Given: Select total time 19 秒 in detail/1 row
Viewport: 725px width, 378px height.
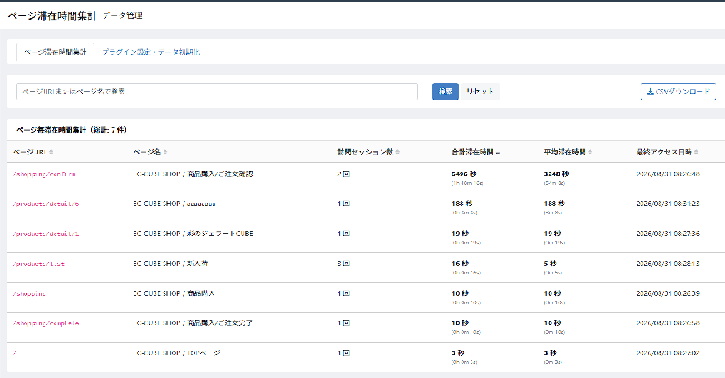Looking at the screenshot, I should point(460,234).
